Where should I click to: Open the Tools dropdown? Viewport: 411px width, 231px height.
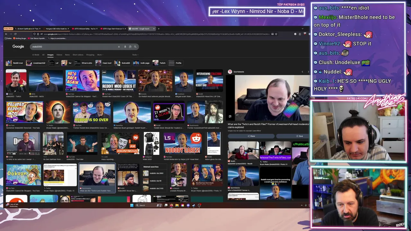135,55
